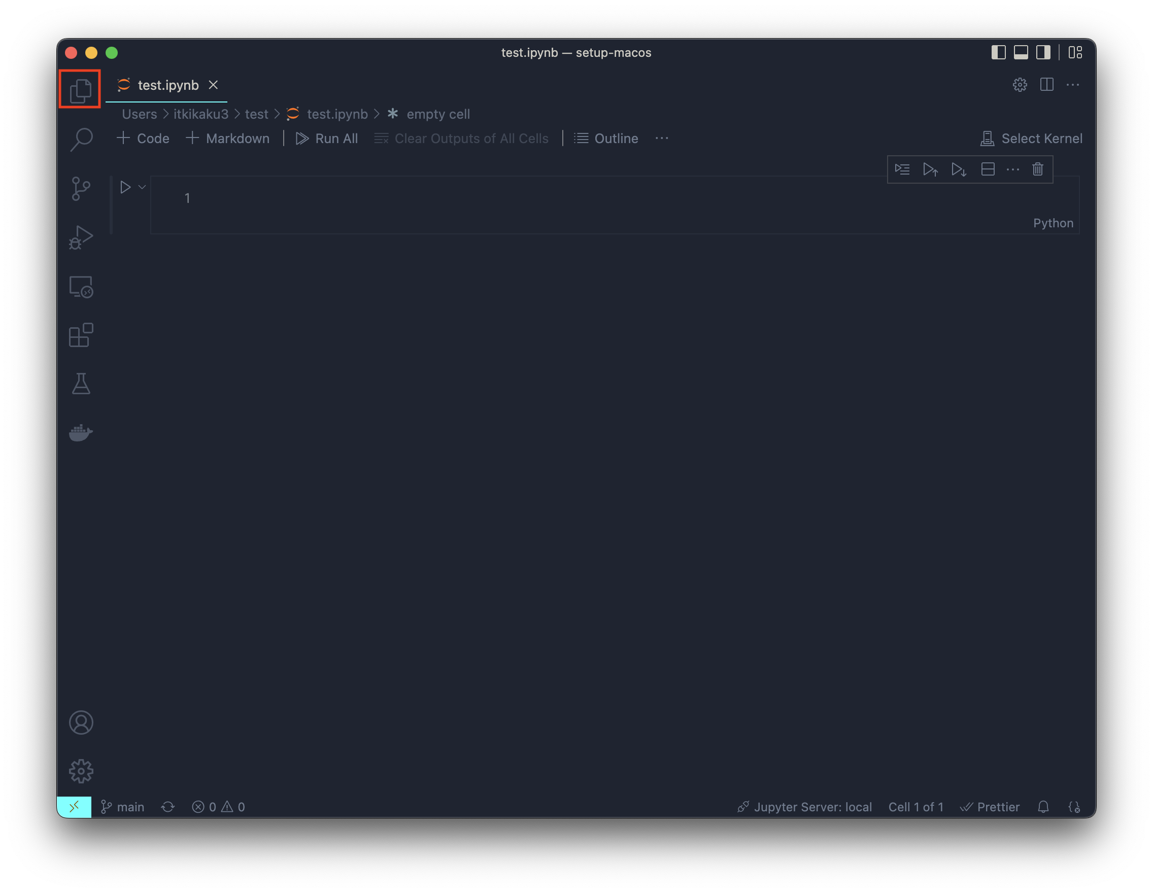Open notebook toolbar more actions ellipsis
The width and height of the screenshot is (1153, 893).
661,139
